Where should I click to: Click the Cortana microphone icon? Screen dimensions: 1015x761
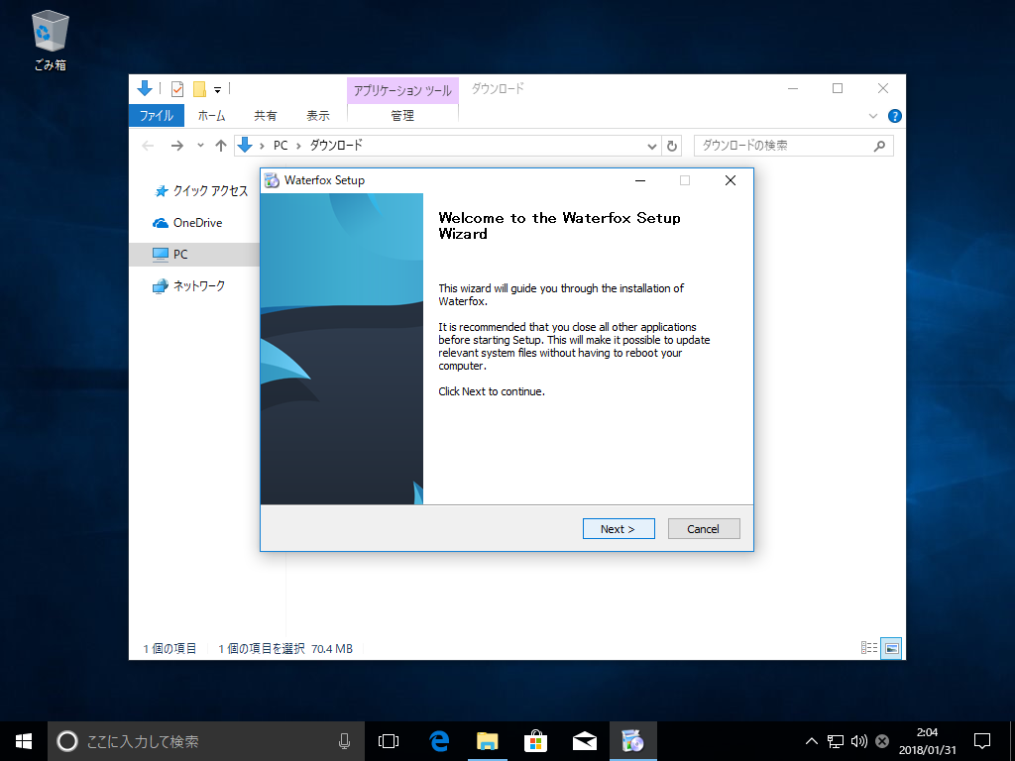(x=344, y=741)
